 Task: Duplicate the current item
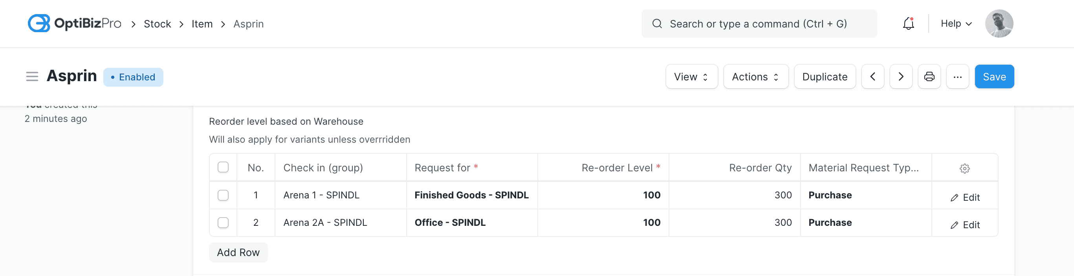(824, 76)
